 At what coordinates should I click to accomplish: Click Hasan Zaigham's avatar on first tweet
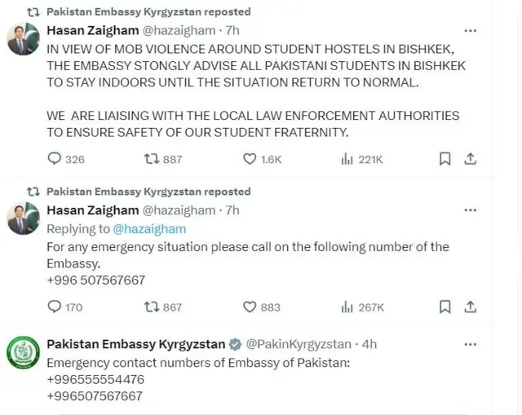click(x=23, y=41)
